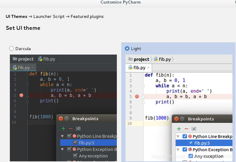The width and height of the screenshot is (236, 162).
Task: Open the fib.py editor tab in Darcula preview
Action: 23,67
